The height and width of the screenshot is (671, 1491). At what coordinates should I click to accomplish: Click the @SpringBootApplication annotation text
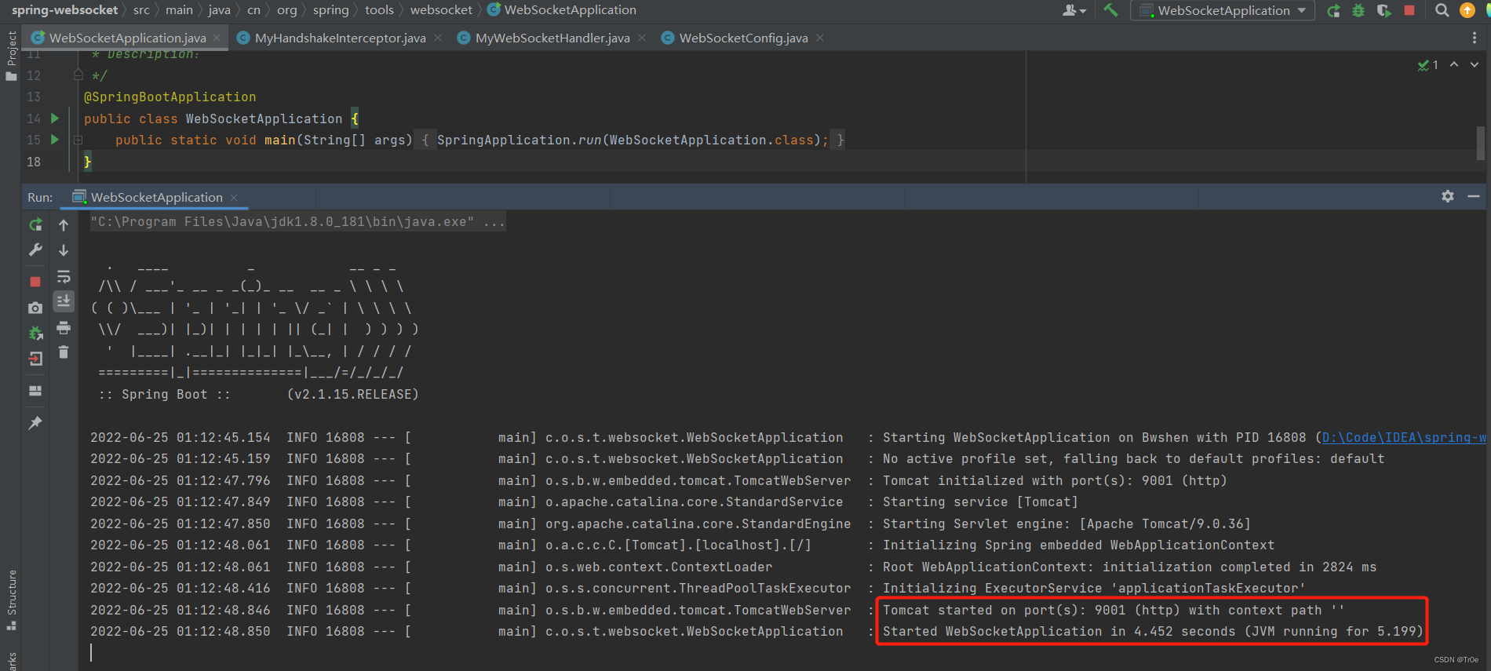(170, 97)
